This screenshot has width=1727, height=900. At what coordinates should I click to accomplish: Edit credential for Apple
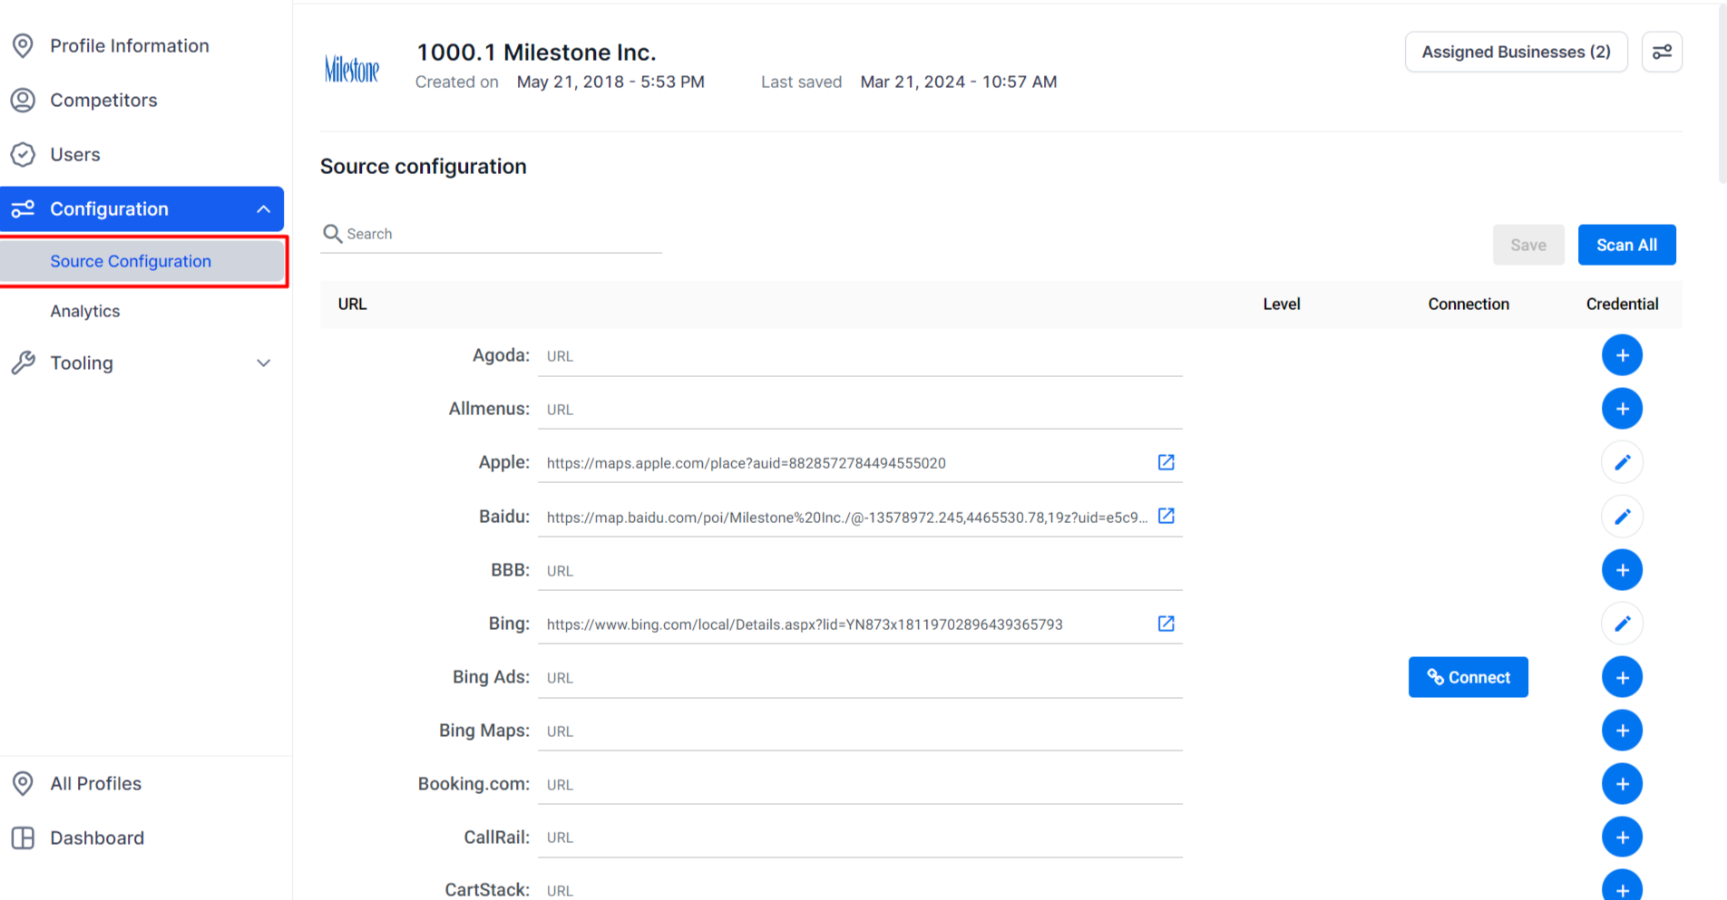coord(1622,462)
